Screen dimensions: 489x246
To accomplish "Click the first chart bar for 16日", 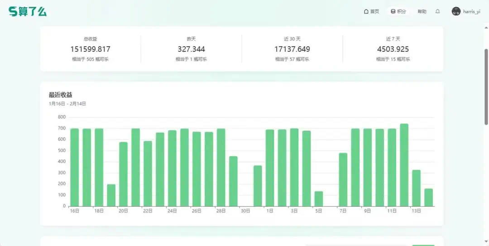I will click(x=75, y=167).
